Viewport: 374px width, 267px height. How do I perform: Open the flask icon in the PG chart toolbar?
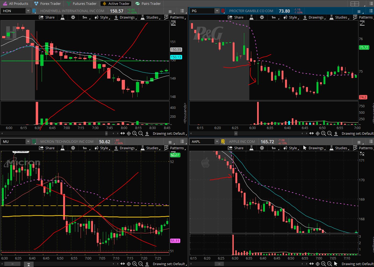251,17
